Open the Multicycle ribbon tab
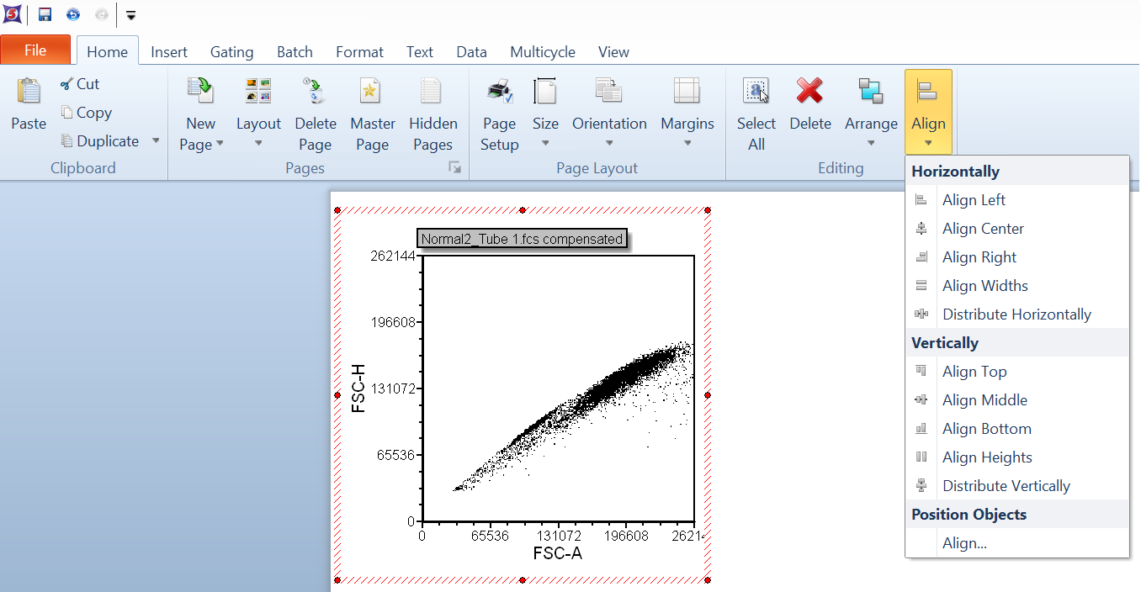 click(543, 52)
